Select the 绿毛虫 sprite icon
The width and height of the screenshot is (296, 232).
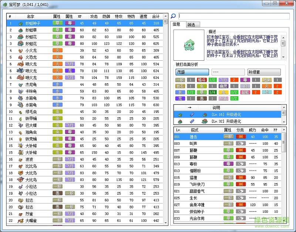20,112
